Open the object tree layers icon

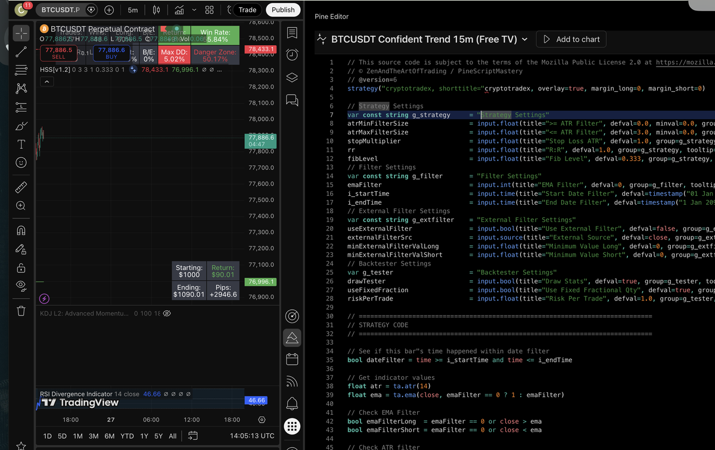click(292, 77)
